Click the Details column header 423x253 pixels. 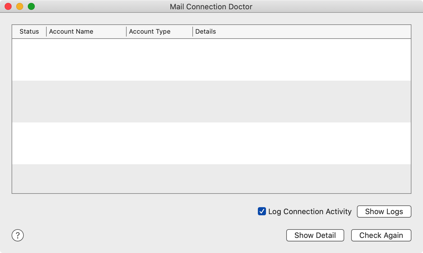coord(206,32)
